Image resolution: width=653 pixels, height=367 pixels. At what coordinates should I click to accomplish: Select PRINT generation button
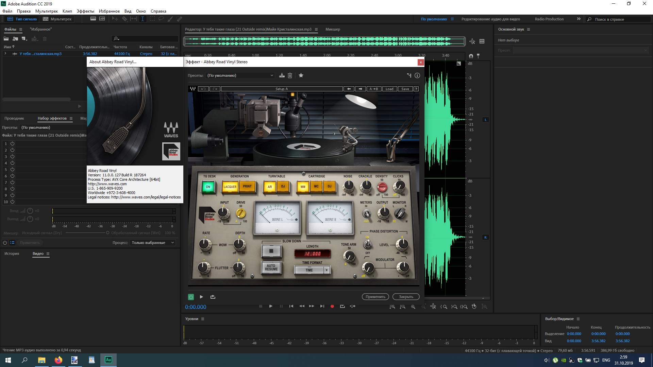click(x=247, y=186)
